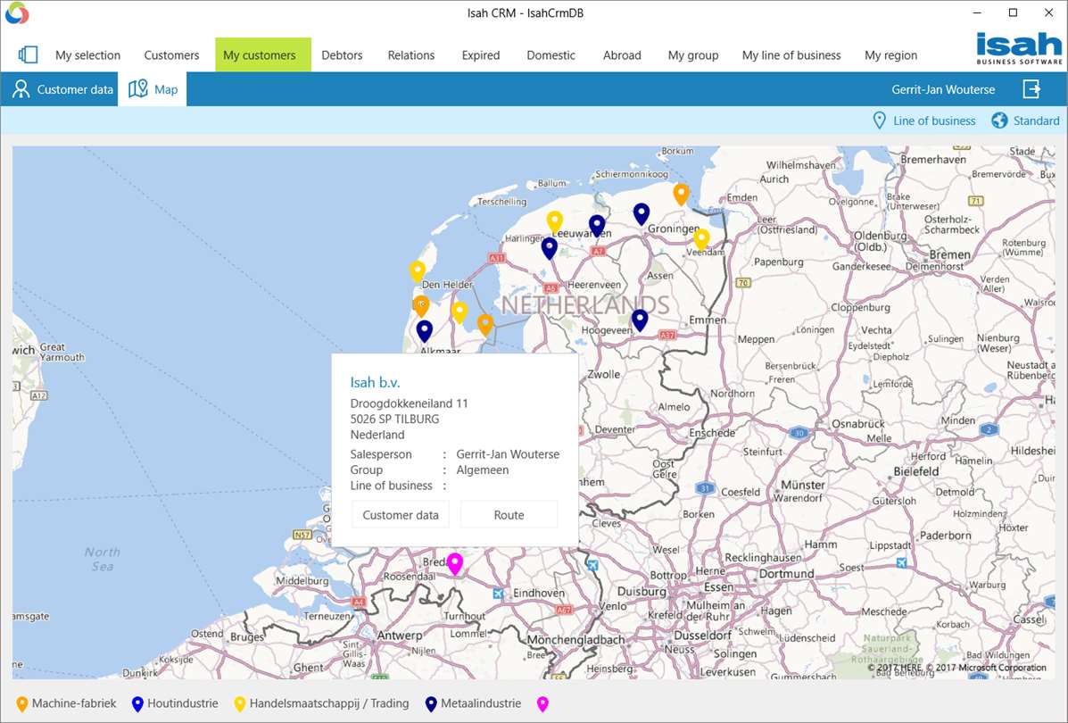Click the Eindhoven airport icon on map
The image size is (1068, 723).
coord(499,594)
